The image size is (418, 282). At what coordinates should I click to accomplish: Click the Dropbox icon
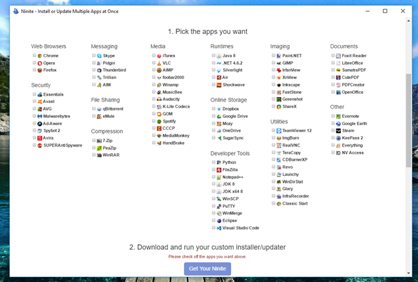(219, 109)
